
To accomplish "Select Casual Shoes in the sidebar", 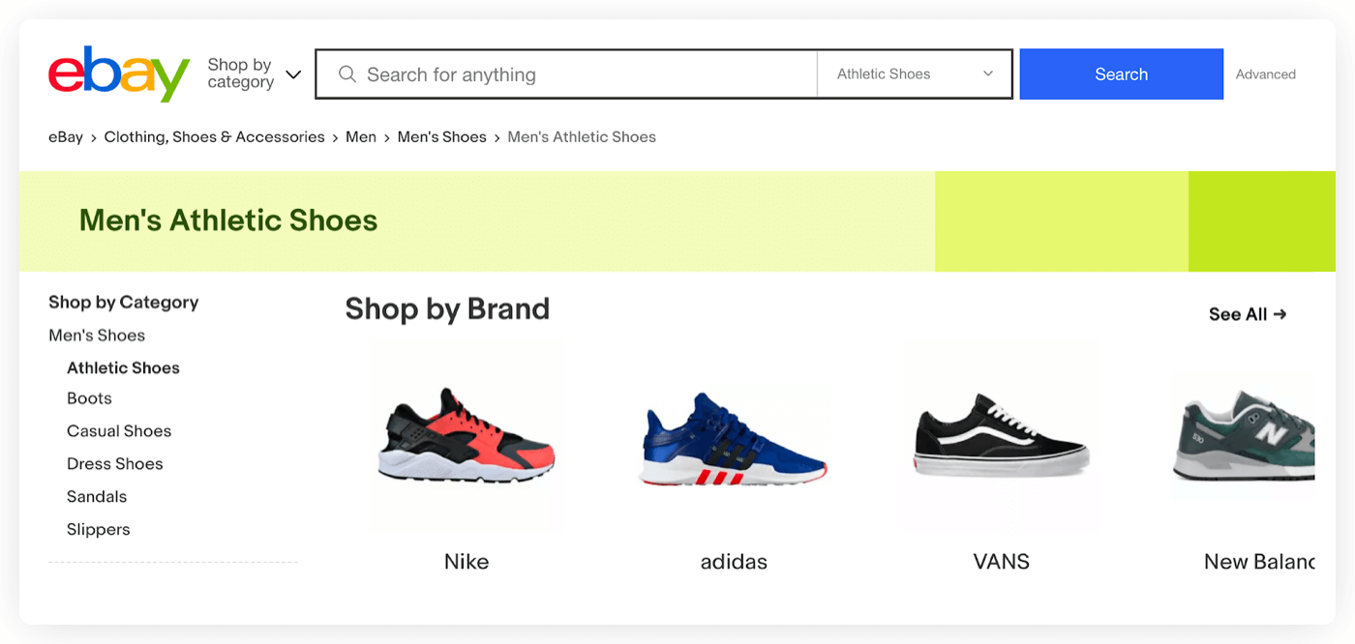I will 119,430.
